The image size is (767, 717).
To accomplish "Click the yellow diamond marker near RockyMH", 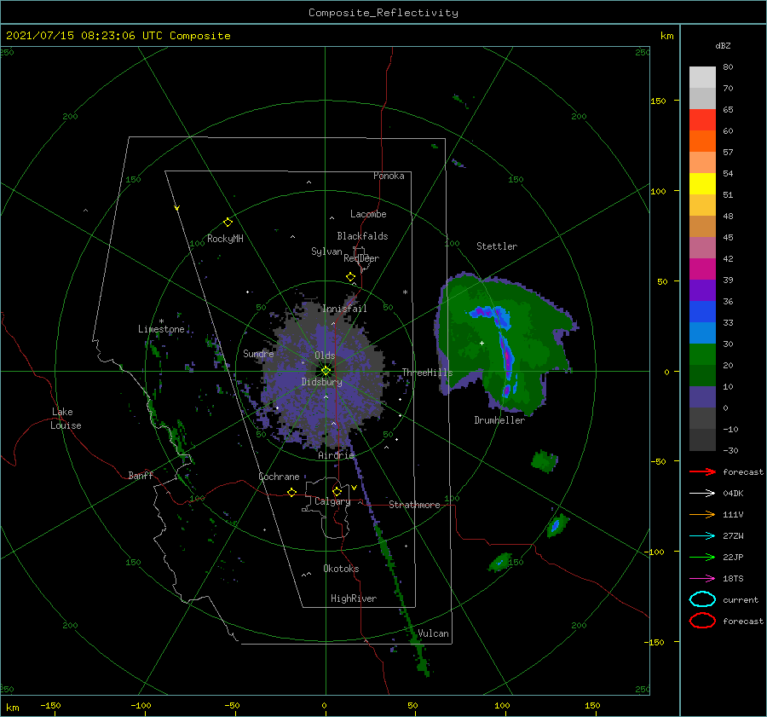I will pos(228,223).
